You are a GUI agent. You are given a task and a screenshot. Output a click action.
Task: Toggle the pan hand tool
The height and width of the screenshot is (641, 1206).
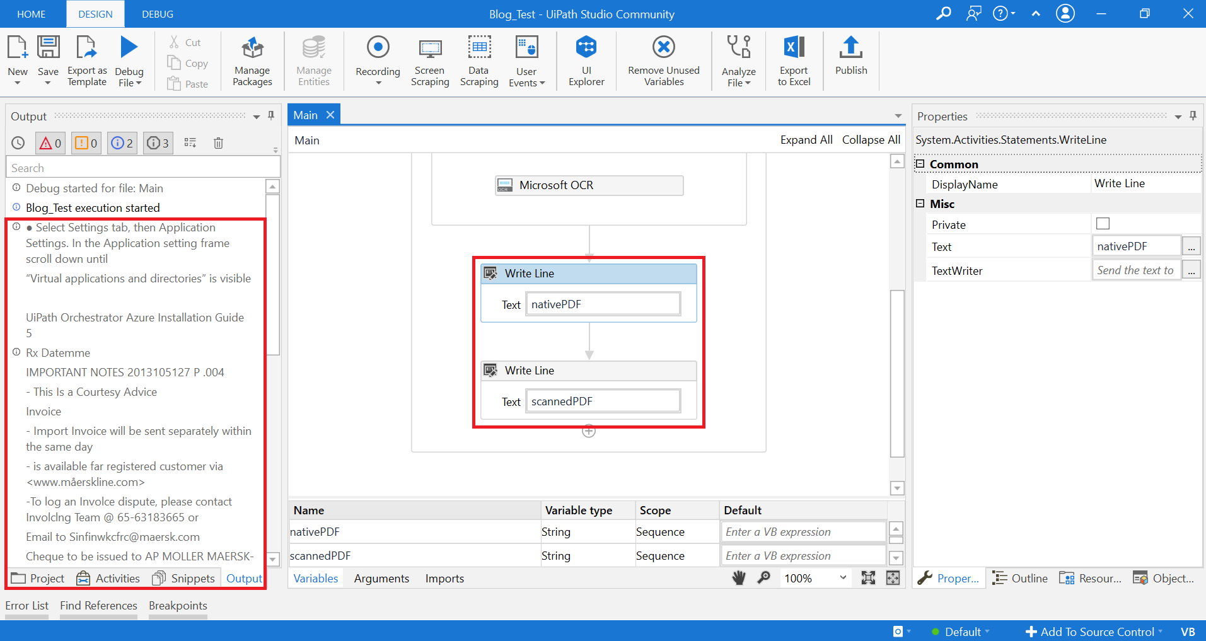coord(739,578)
